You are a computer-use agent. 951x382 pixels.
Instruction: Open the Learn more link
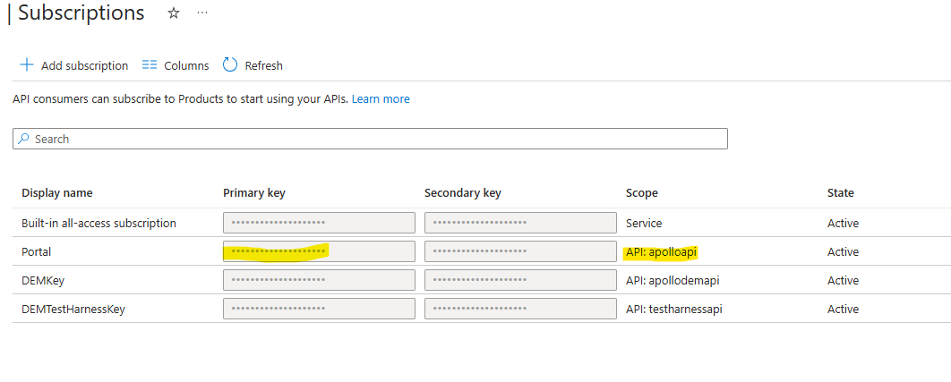[381, 99]
